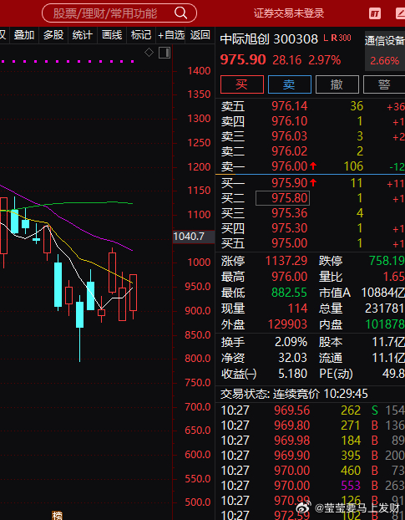Select highlighted 买二 price 975.80
This screenshot has height=520, width=405.
click(x=282, y=198)
